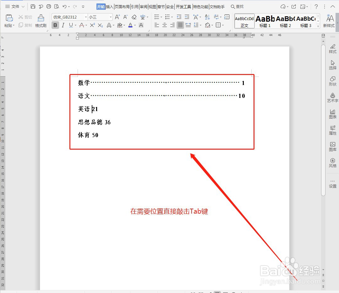This screenshot has width=339, height=293.
Task: Toggle bold formatting on selected text
Action: [x=55, y=25]
